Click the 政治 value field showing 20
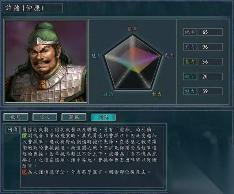This screenshot has height=194, width=234. click(x=210, y=76)
